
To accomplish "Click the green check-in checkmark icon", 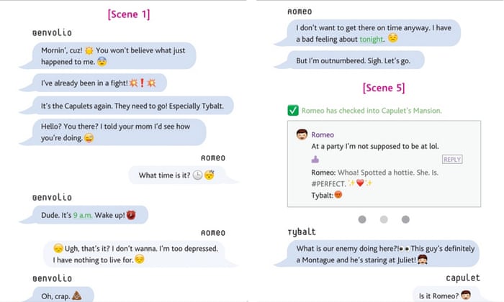I will [x=293, y=110].
